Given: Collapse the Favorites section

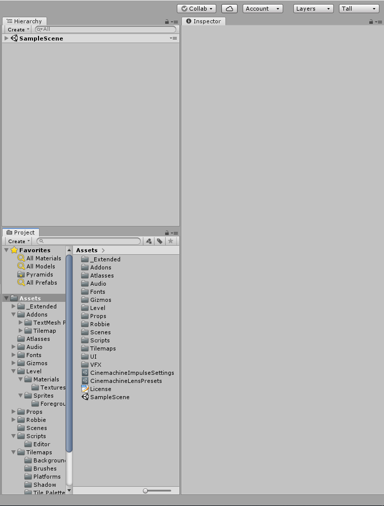Looking at the screenshot, I should point(7,250).
